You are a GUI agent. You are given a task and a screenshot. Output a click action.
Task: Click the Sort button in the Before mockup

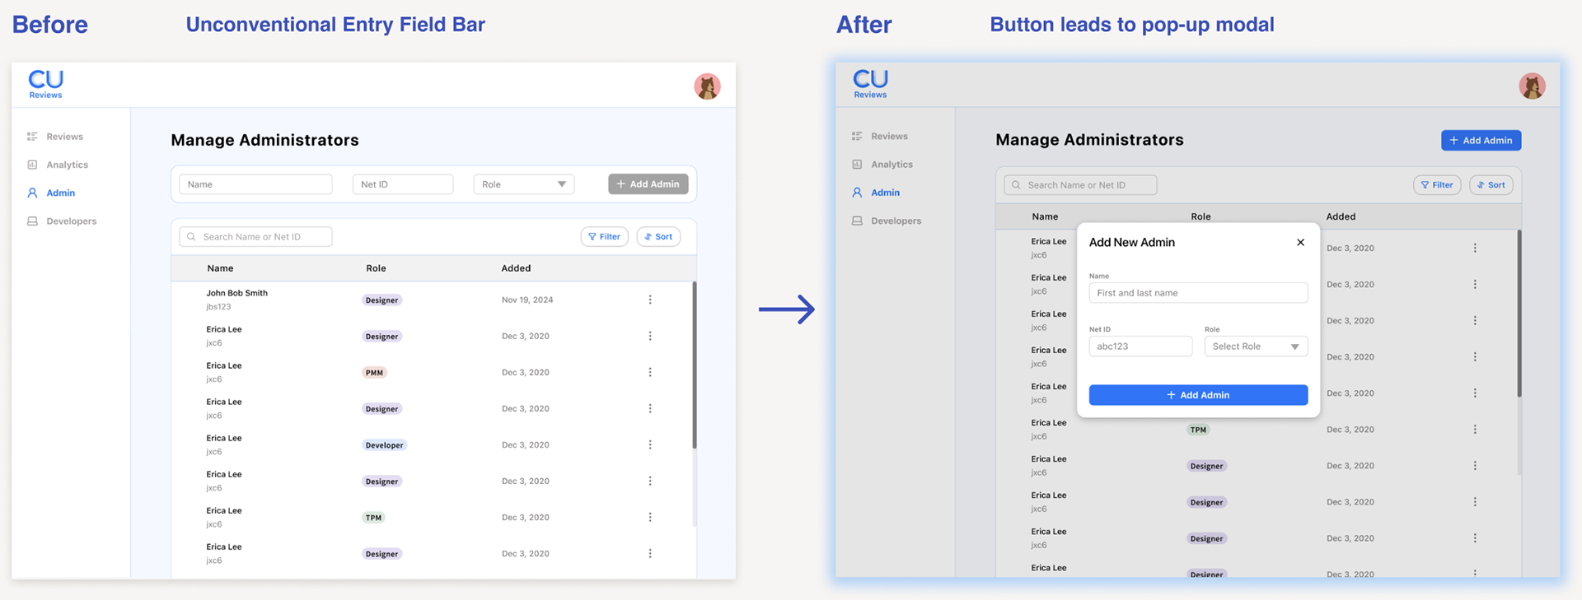tap(658, 237)
